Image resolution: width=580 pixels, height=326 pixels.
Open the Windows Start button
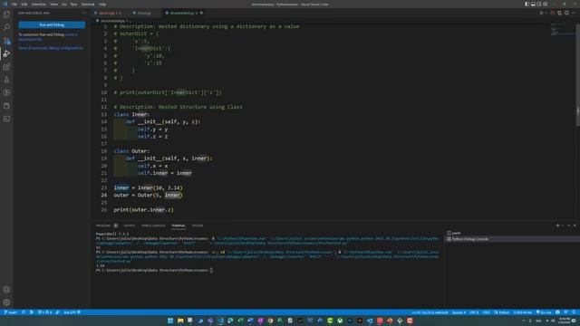(170, 321)
